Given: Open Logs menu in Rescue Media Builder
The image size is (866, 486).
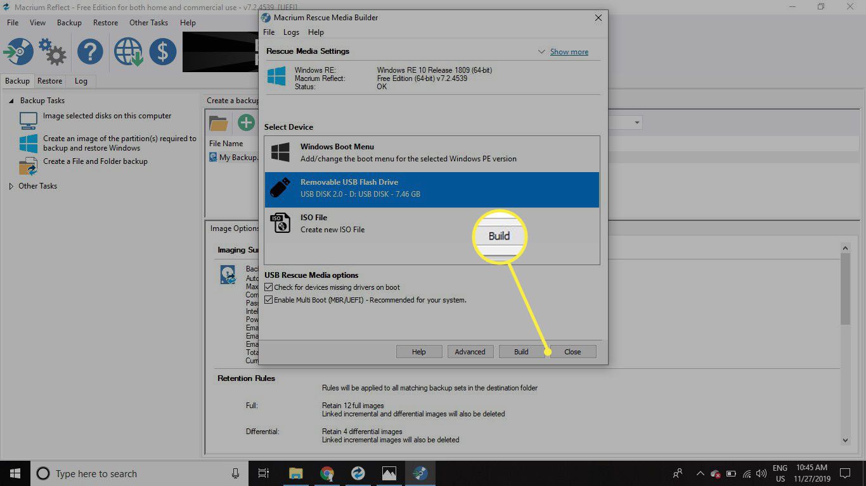Looking at the screenshot, I should pyautogui.click(x=291, y=32).
